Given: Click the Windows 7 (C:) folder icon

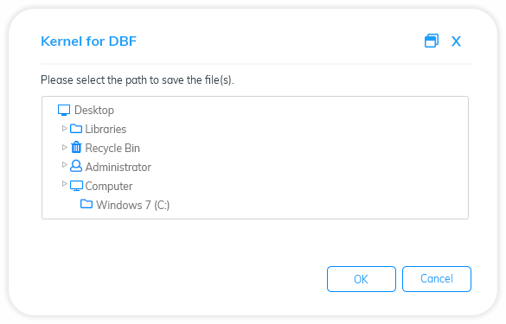Looking at the screenshot, I should click(86, 204).
